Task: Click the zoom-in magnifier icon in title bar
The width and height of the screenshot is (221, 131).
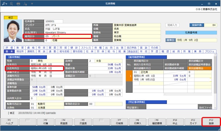Action: [4, 4]
